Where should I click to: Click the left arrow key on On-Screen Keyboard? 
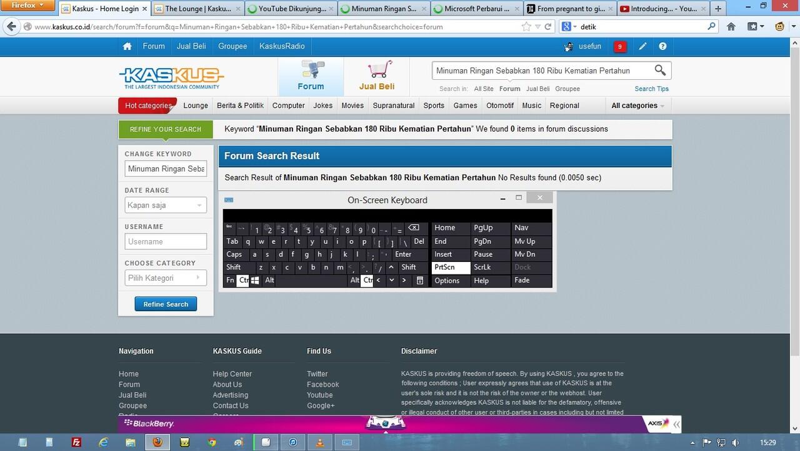379,281
